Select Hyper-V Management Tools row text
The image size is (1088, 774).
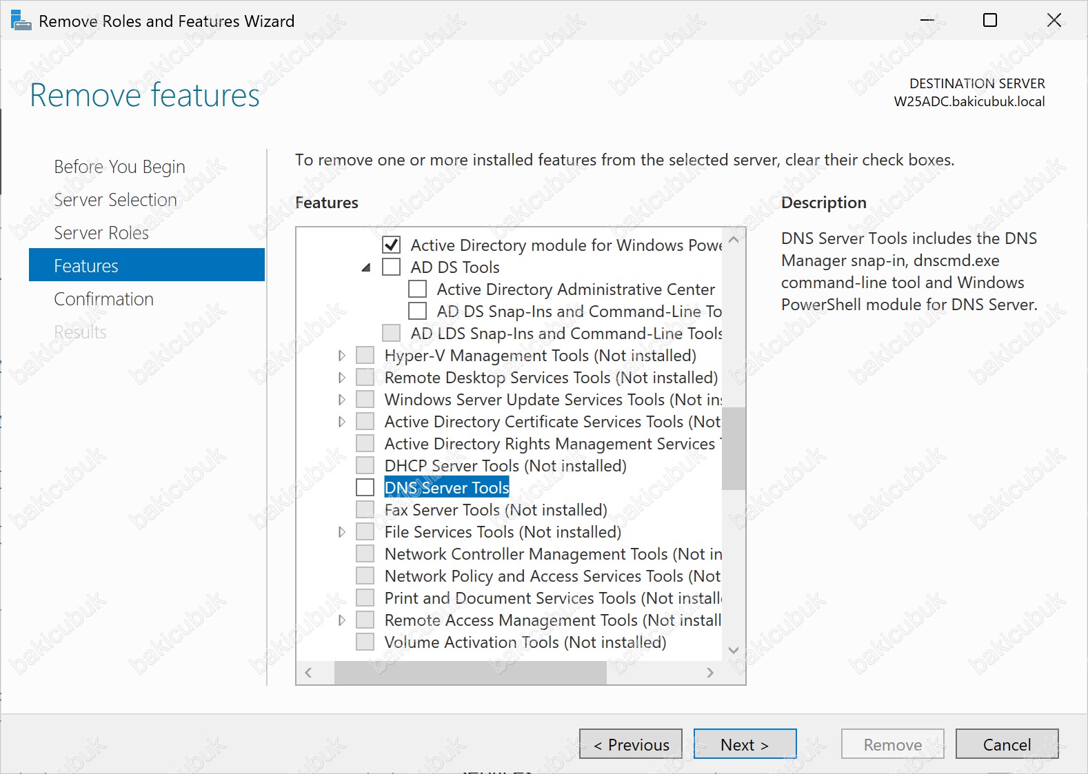(x=541, y=356)
